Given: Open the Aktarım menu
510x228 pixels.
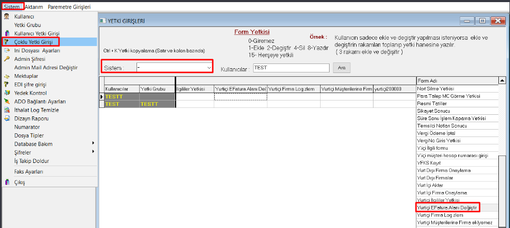Looking at the screenshot, I should click(34, 7).
